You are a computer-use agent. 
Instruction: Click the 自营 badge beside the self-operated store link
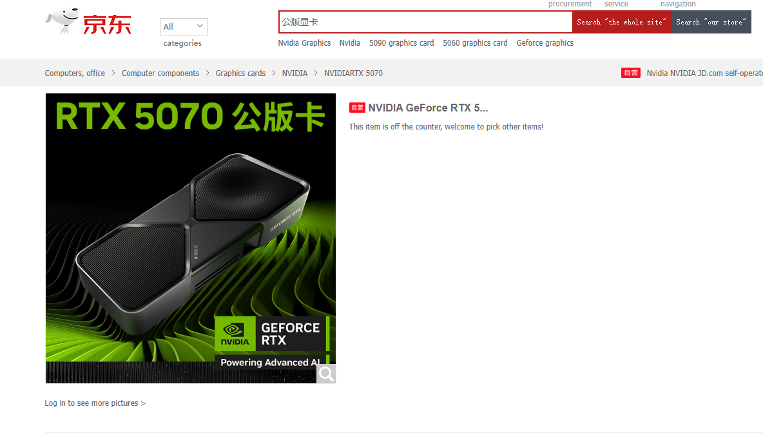tap(631, 73)
